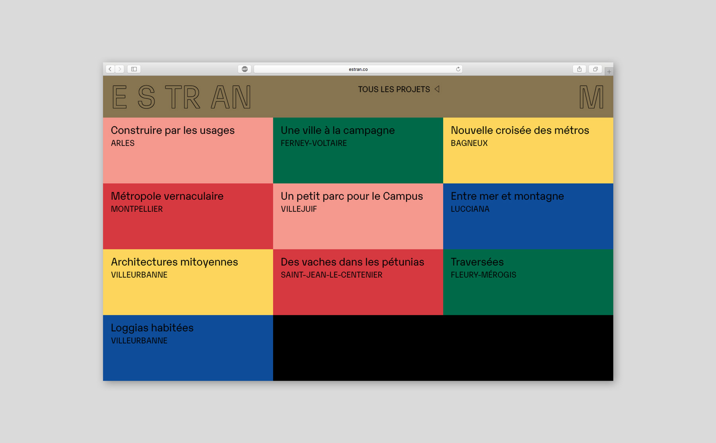View the Entre mer et montagne project
The height and width of the screenshot is (443, 716).
point(528,216)
